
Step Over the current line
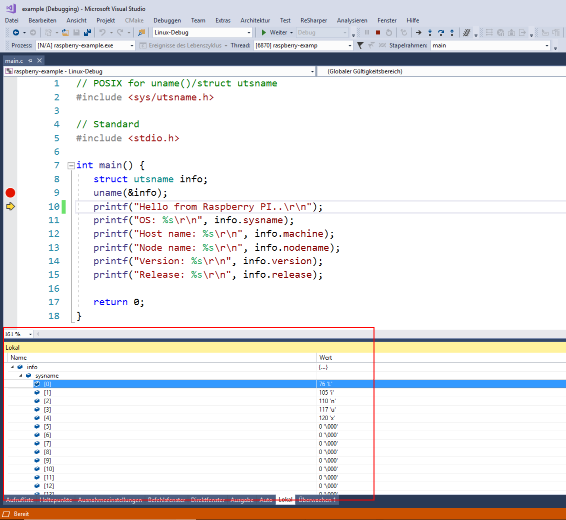click(x=440, y=32)
